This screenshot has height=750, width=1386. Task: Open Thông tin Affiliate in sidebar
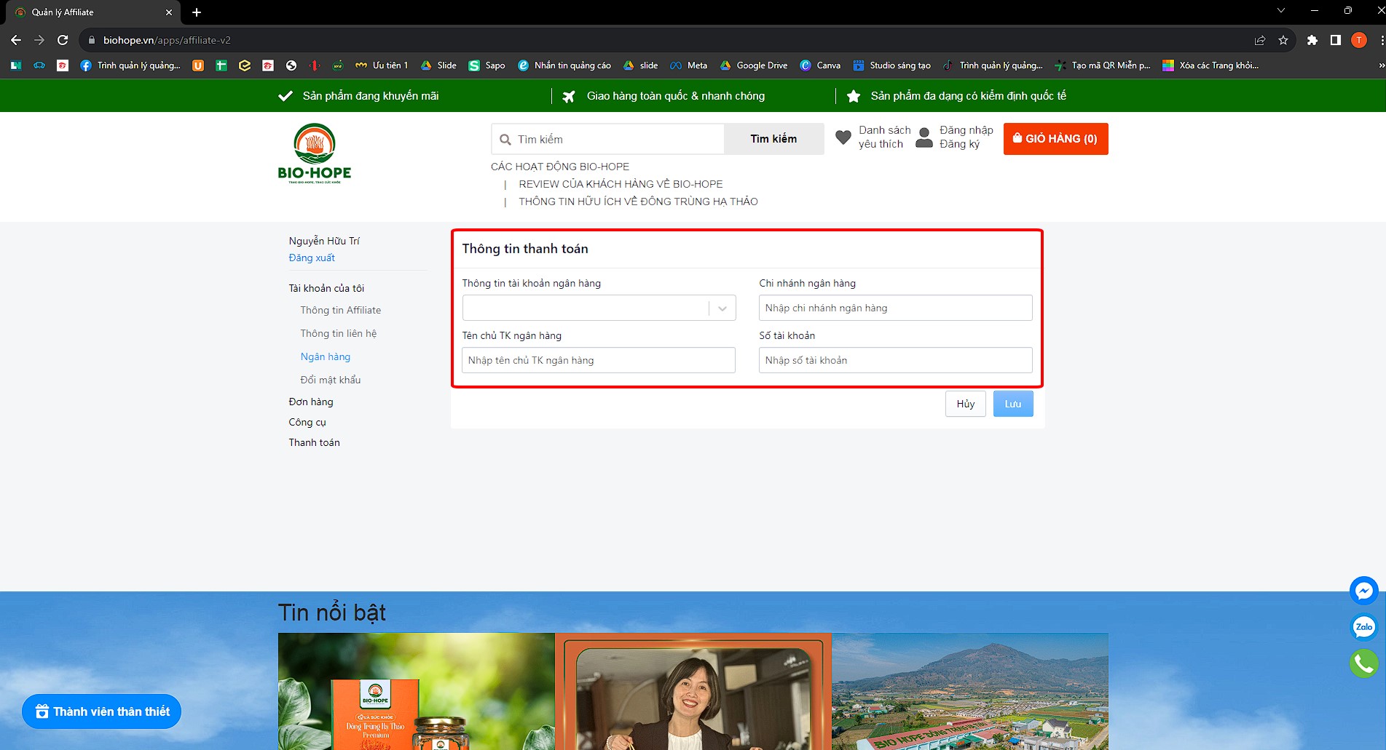click(x=341, y=310)
